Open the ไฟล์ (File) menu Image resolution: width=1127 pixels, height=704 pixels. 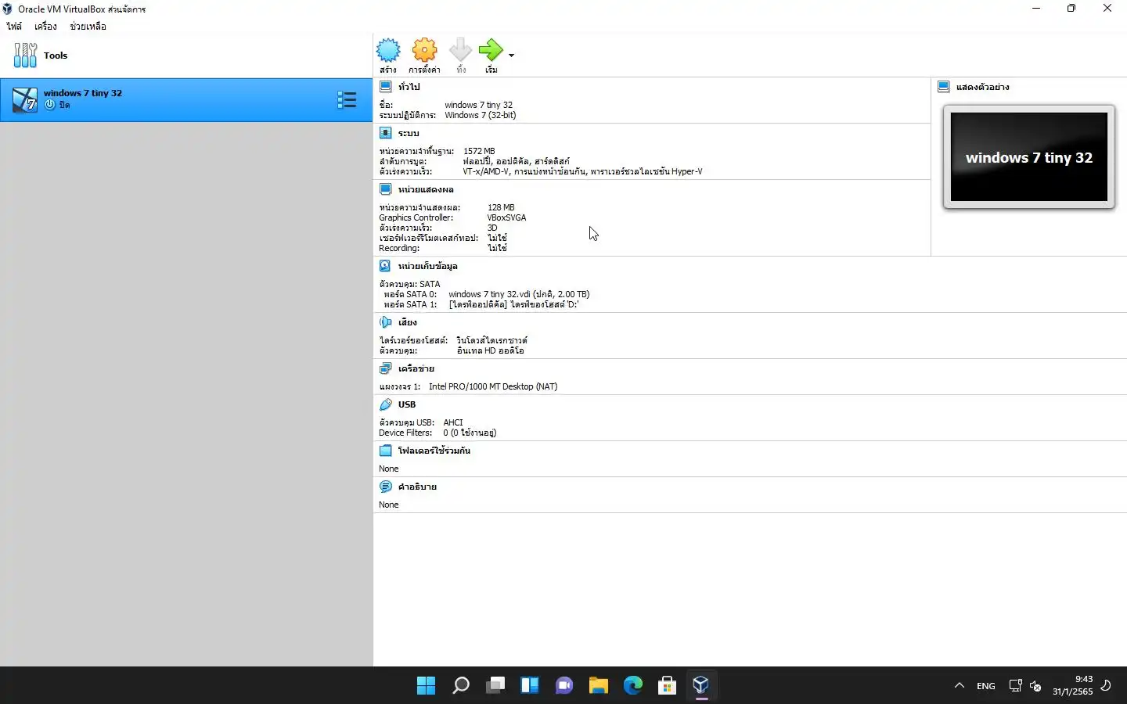(x=15, y=27)
